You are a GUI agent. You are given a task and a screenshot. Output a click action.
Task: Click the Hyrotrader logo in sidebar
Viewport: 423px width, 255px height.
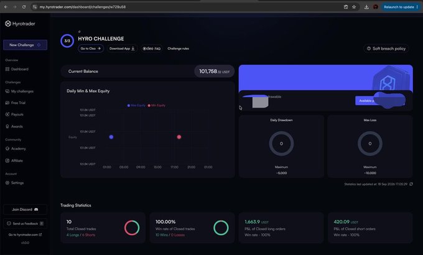[20, 24]
